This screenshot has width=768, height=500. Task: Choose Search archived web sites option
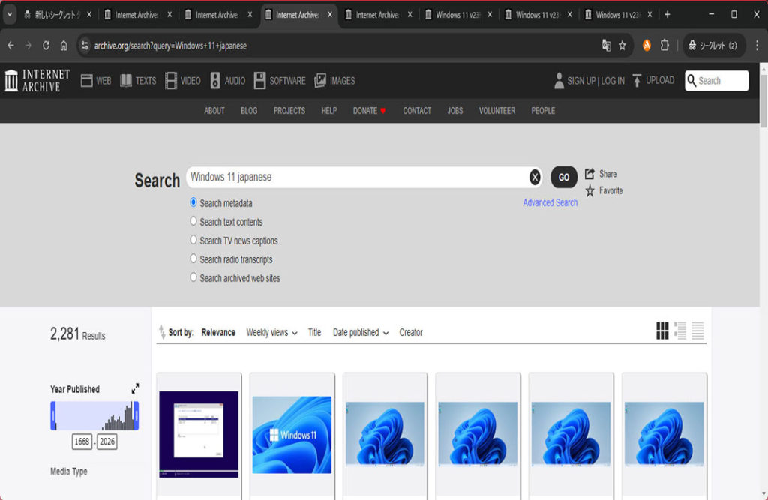[x=193, y=277]
